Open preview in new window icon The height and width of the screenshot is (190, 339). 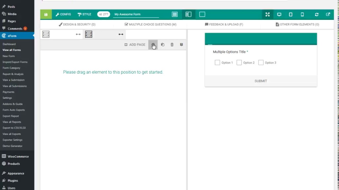click(328, 15)
